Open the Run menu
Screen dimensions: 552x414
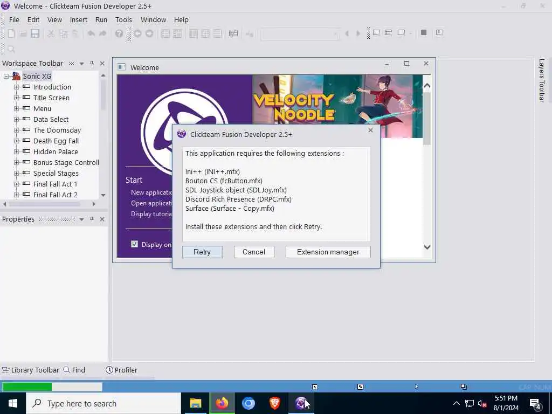101,20
